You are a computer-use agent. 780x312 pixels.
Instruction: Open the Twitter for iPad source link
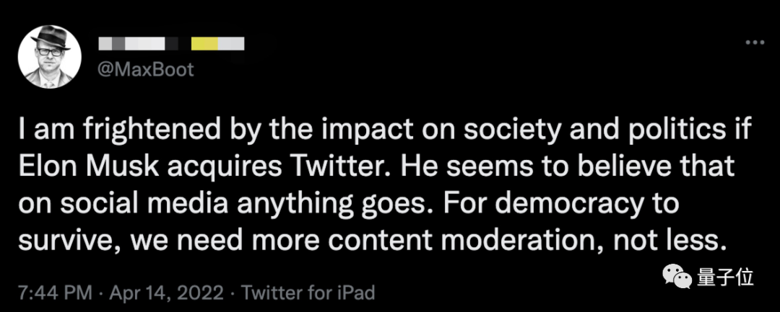[308, 293]
